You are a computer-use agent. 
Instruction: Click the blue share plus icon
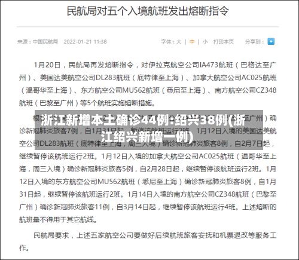pos(271,41)
